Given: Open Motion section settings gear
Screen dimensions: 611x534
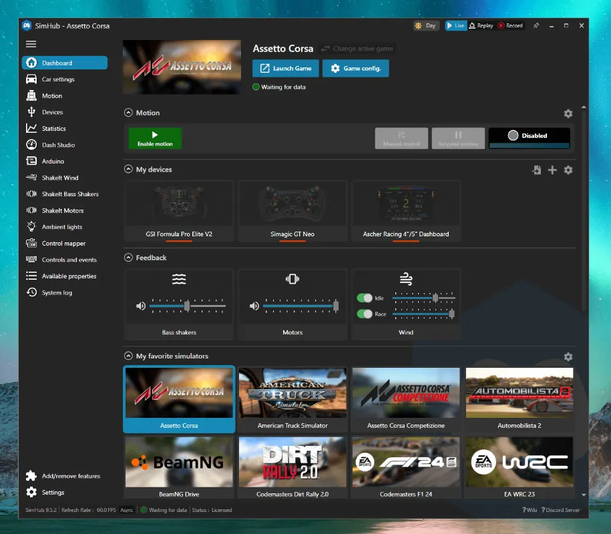Looking at the screenshot, I should 568,113.
